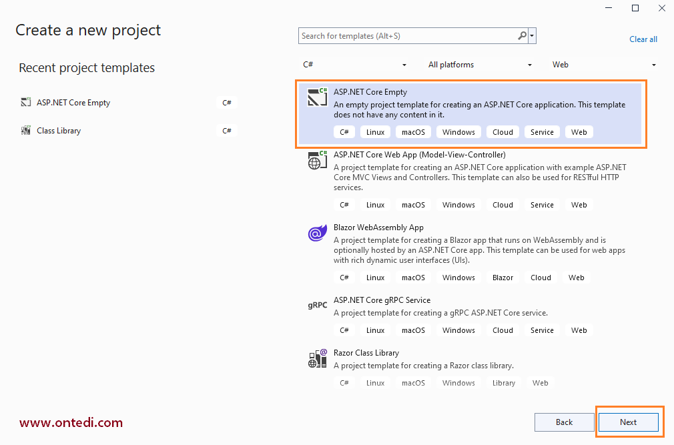This screenshot has width=674, height=445.
Task: Select ASP.NET Core Web App (Model-View-Controller) title
Action: coord(420,155)
